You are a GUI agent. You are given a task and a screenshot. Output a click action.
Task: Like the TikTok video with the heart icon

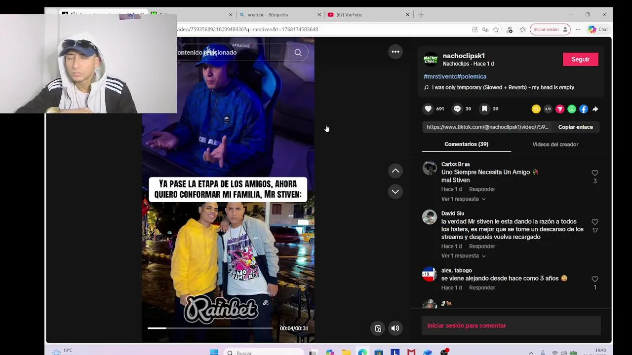428,109
